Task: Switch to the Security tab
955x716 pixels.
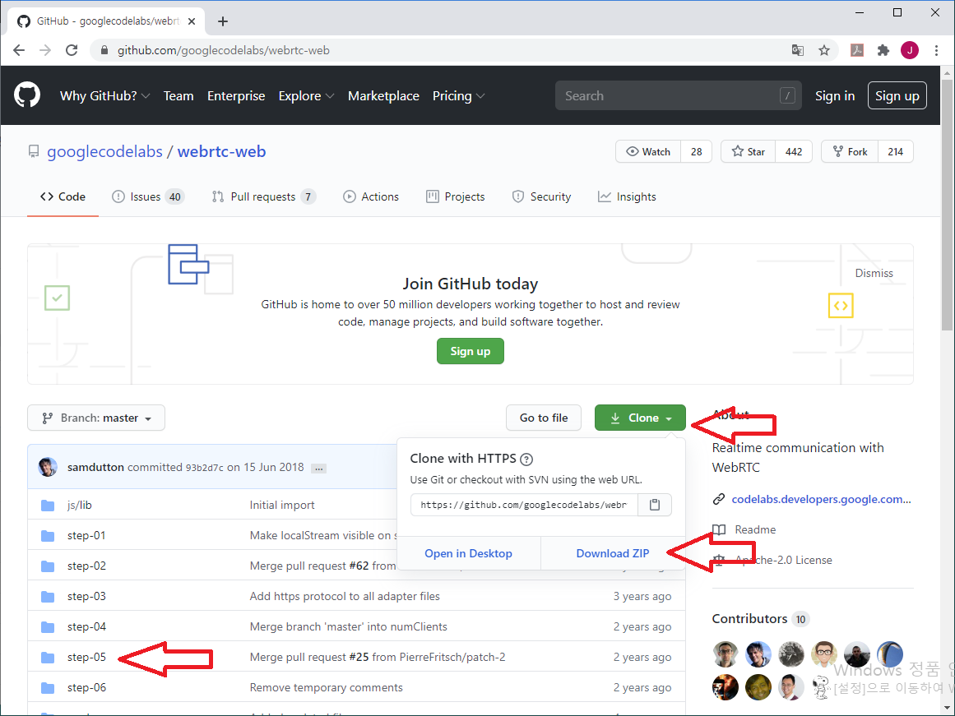Action: pyautogui.click(x=541, y=196)
